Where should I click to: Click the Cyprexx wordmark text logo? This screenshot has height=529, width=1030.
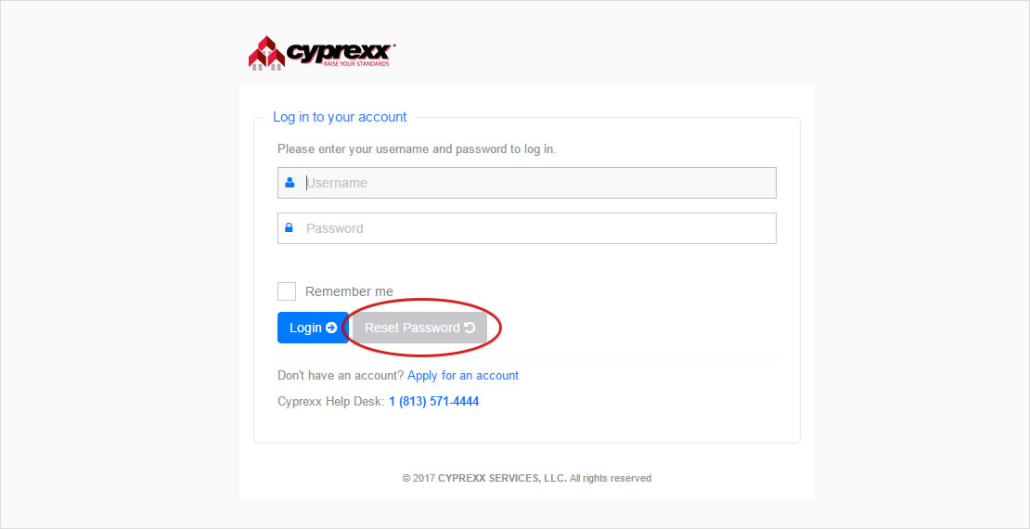[x=341, y=50]
